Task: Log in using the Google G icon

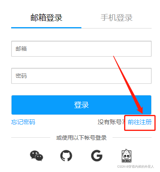Action: pos(97,156)
